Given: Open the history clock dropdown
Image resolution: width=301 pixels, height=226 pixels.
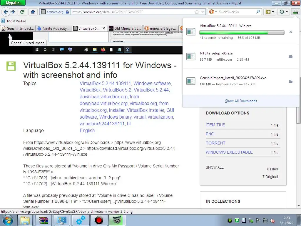Looking at the screenshot, I should (x=284, y=12).
